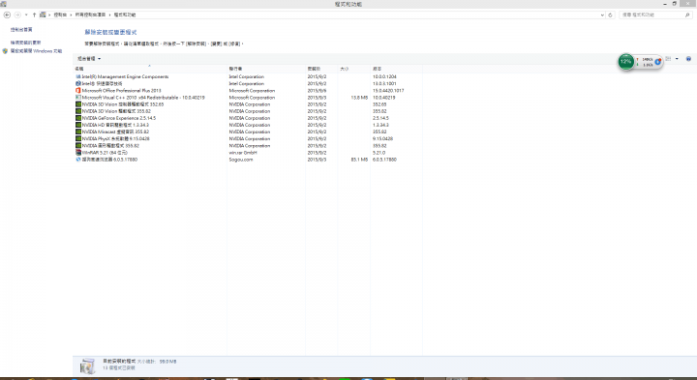Select the NVIDIA GeForce Experience 2.5.14.5 icon
The width and height of the screenshot is (697, 380).
tap(78, 118)
